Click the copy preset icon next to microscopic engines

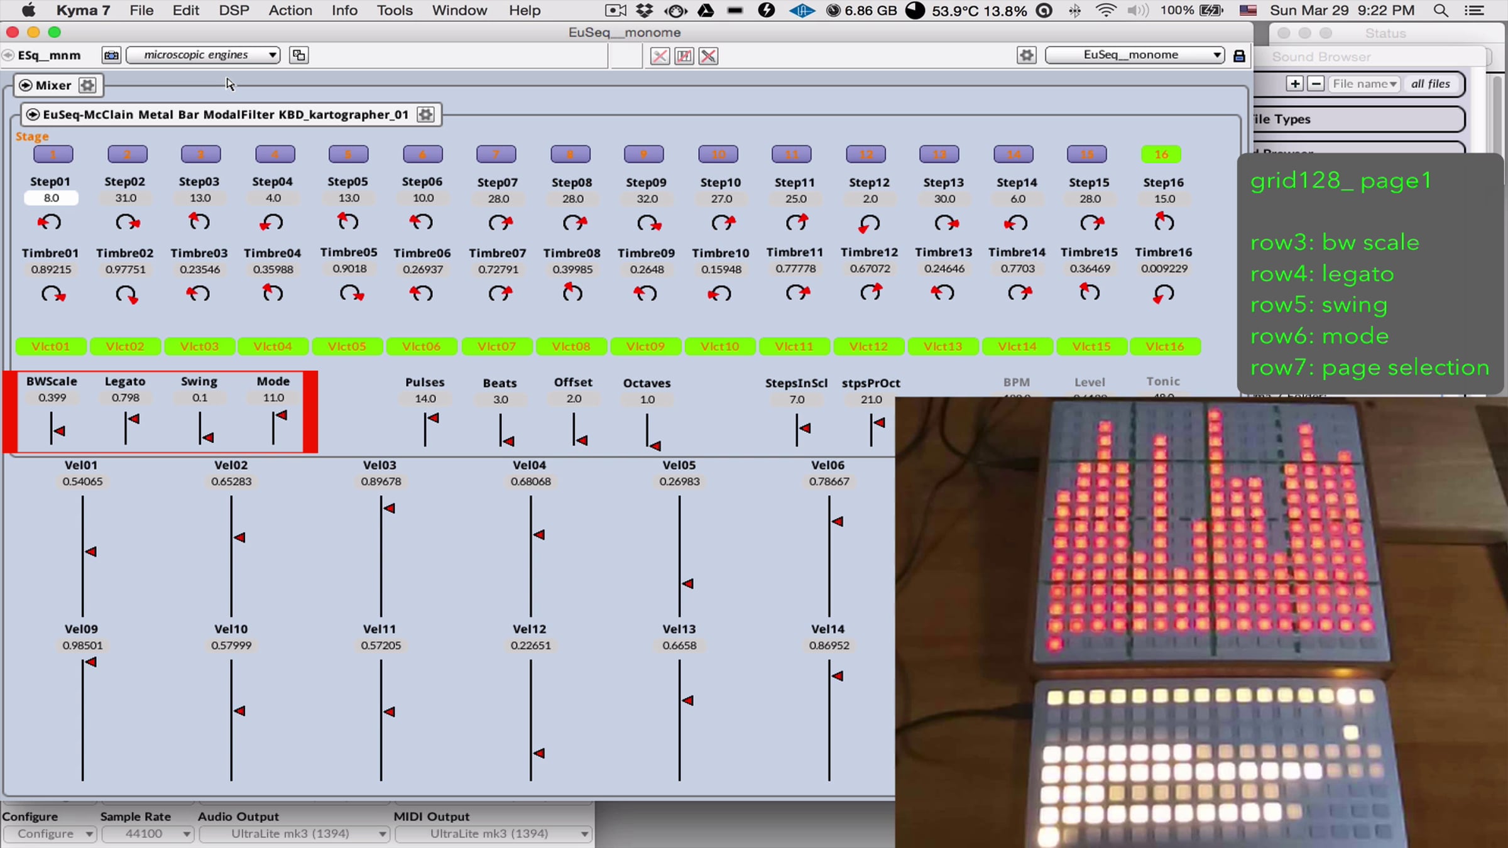coord(298,55)
